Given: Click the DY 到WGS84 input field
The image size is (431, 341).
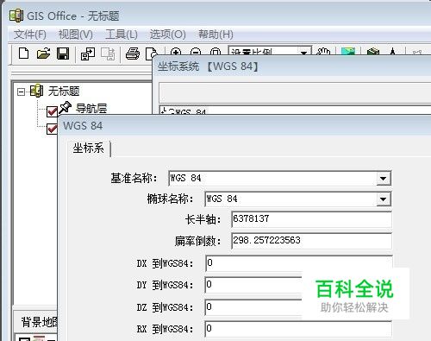Looking at the screenshot, I should click(254, 285).
